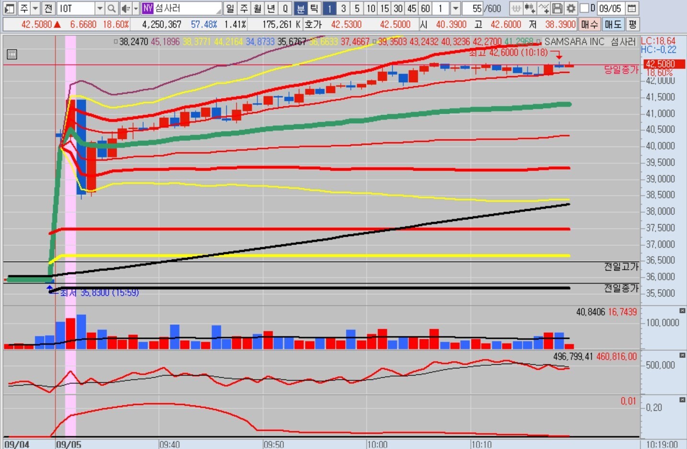The image size is (687, 449).
Task: Open the IOT ticker symbol dropdown
Action: point(100,8)
